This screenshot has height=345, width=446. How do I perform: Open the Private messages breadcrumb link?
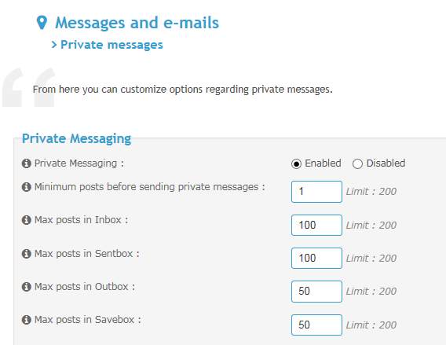pyautogui.click(x=111, y=45)
